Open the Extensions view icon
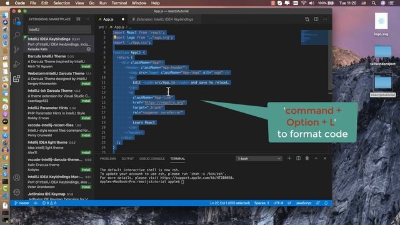Image resolution: width=400 pixels, height=225 pixels. click(17, 79)
